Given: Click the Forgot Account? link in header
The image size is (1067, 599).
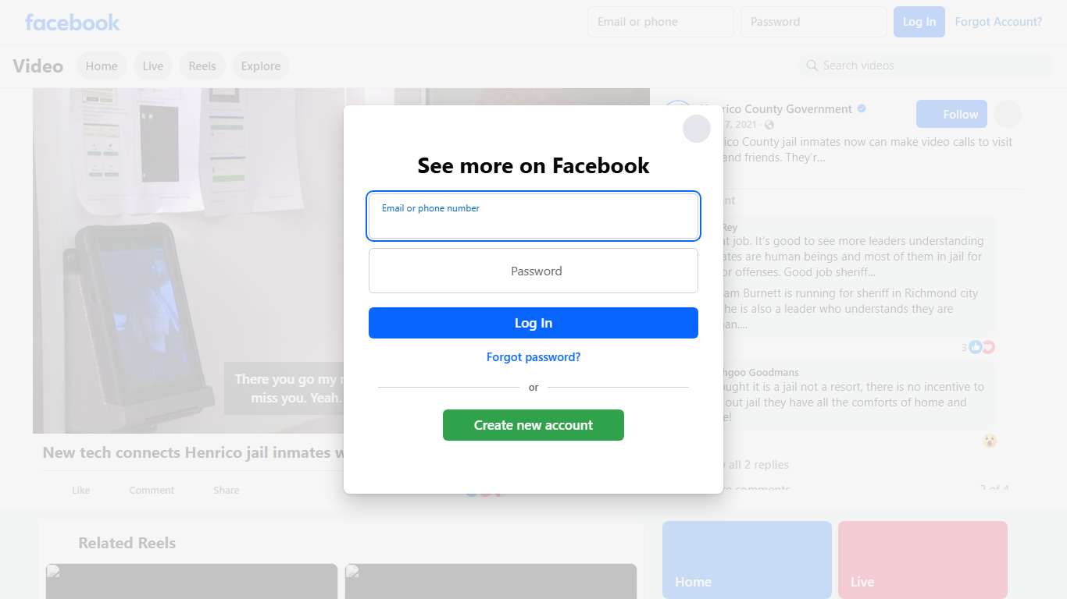Looking at the screenshot, I should [x=998, y=22].
